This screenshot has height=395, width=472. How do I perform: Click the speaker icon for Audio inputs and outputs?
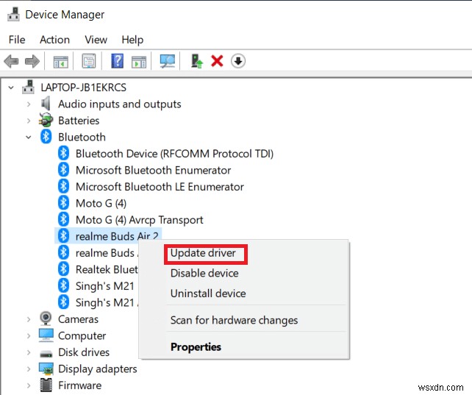(46, 104)
